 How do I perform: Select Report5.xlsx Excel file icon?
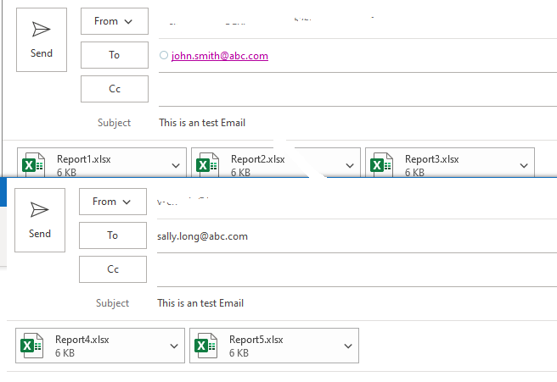[205, 346]
